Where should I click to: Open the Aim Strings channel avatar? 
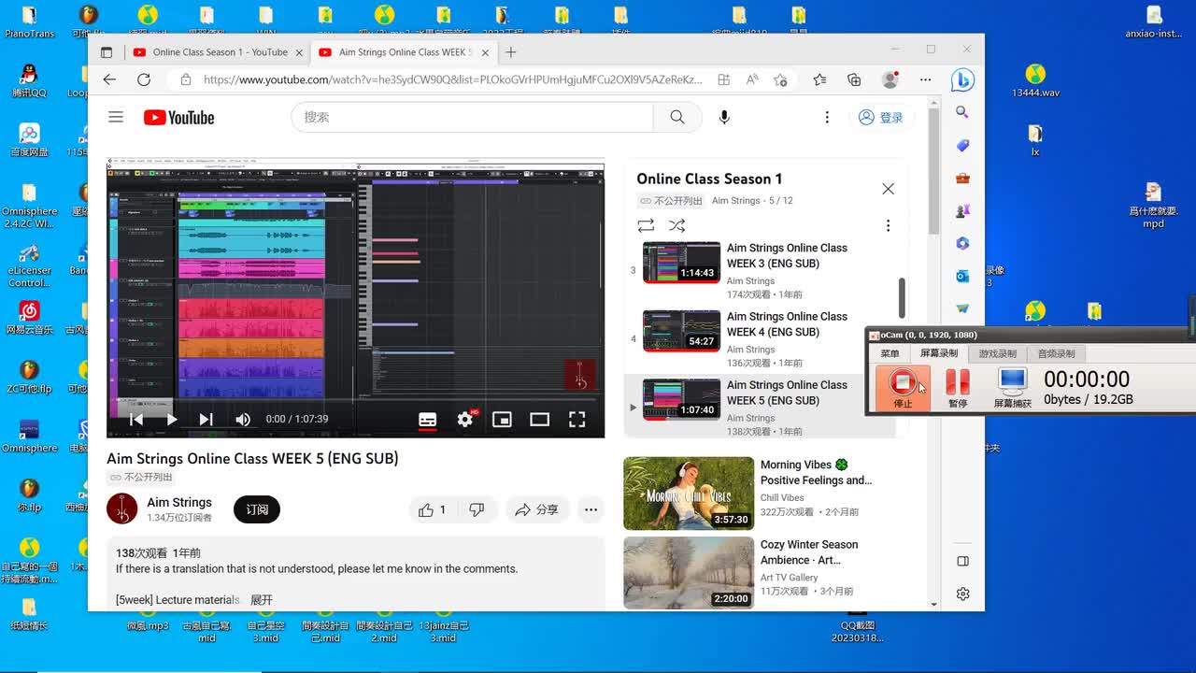point(122,509)
